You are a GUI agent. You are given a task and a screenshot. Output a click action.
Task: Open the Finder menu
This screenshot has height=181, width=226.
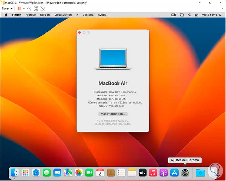click(x=16, y=15)
